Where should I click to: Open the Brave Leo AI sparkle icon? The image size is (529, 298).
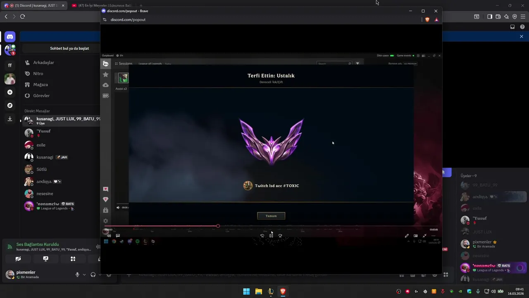coord(506,17)
